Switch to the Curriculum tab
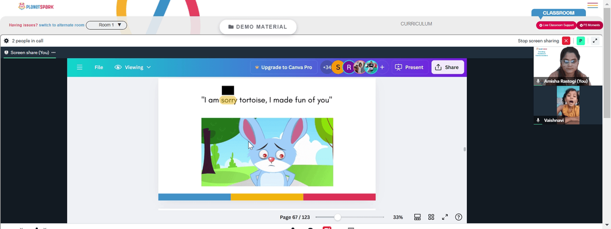The height and width of the screenshot is (229, 611). pyautogui.click(x=416, y=24)
